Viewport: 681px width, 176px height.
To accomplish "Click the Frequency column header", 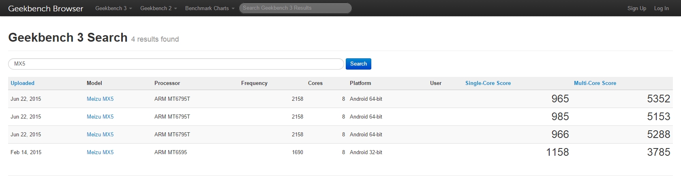I will click(x=254, y=83).
